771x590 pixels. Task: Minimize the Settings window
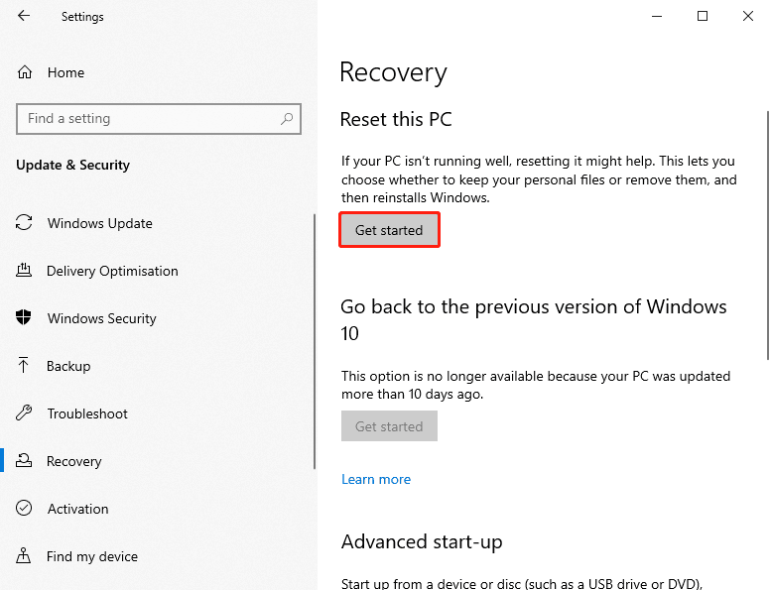pos(657,16)
